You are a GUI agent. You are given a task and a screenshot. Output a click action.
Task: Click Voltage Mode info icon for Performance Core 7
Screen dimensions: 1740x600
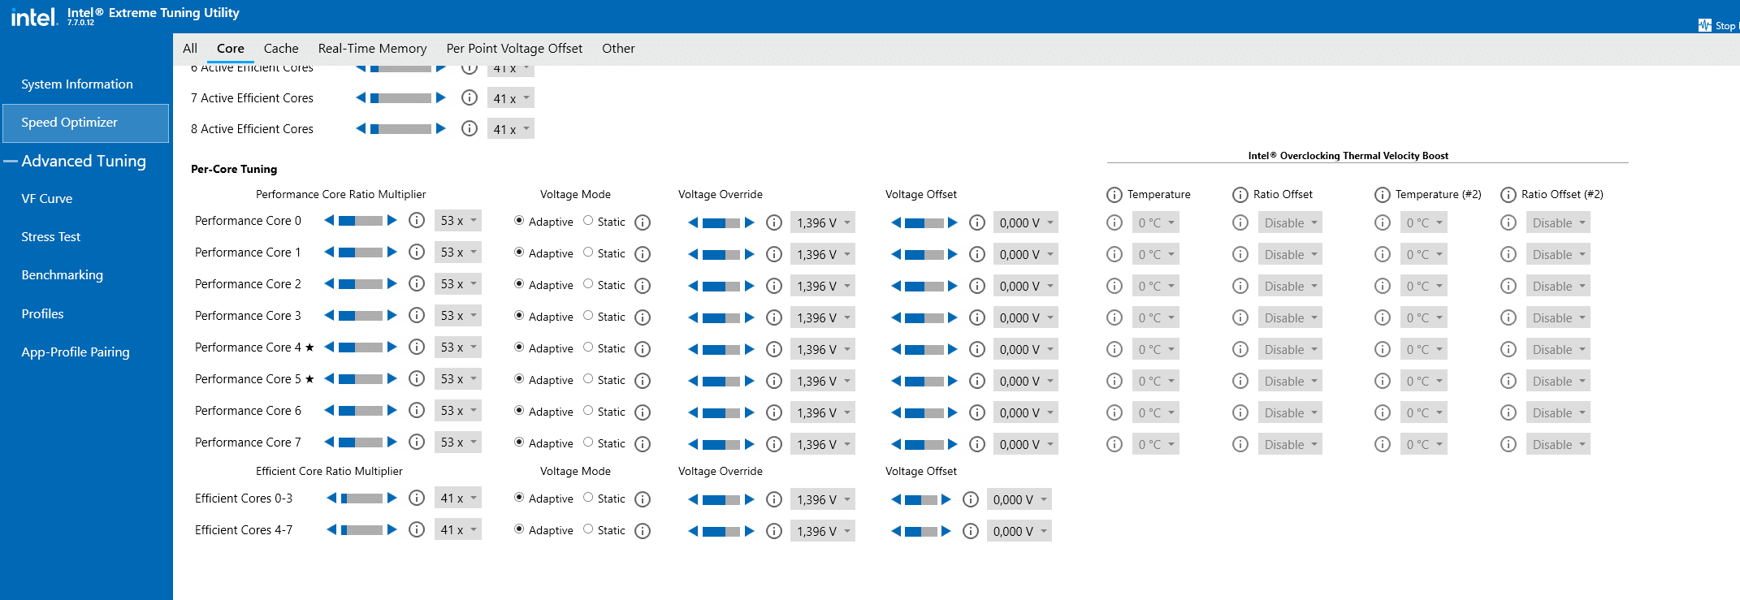click(x=643, y=444)
